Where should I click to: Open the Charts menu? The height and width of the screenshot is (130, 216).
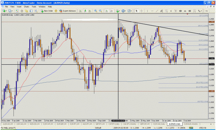pyautogui.click(x=27, y=7)
